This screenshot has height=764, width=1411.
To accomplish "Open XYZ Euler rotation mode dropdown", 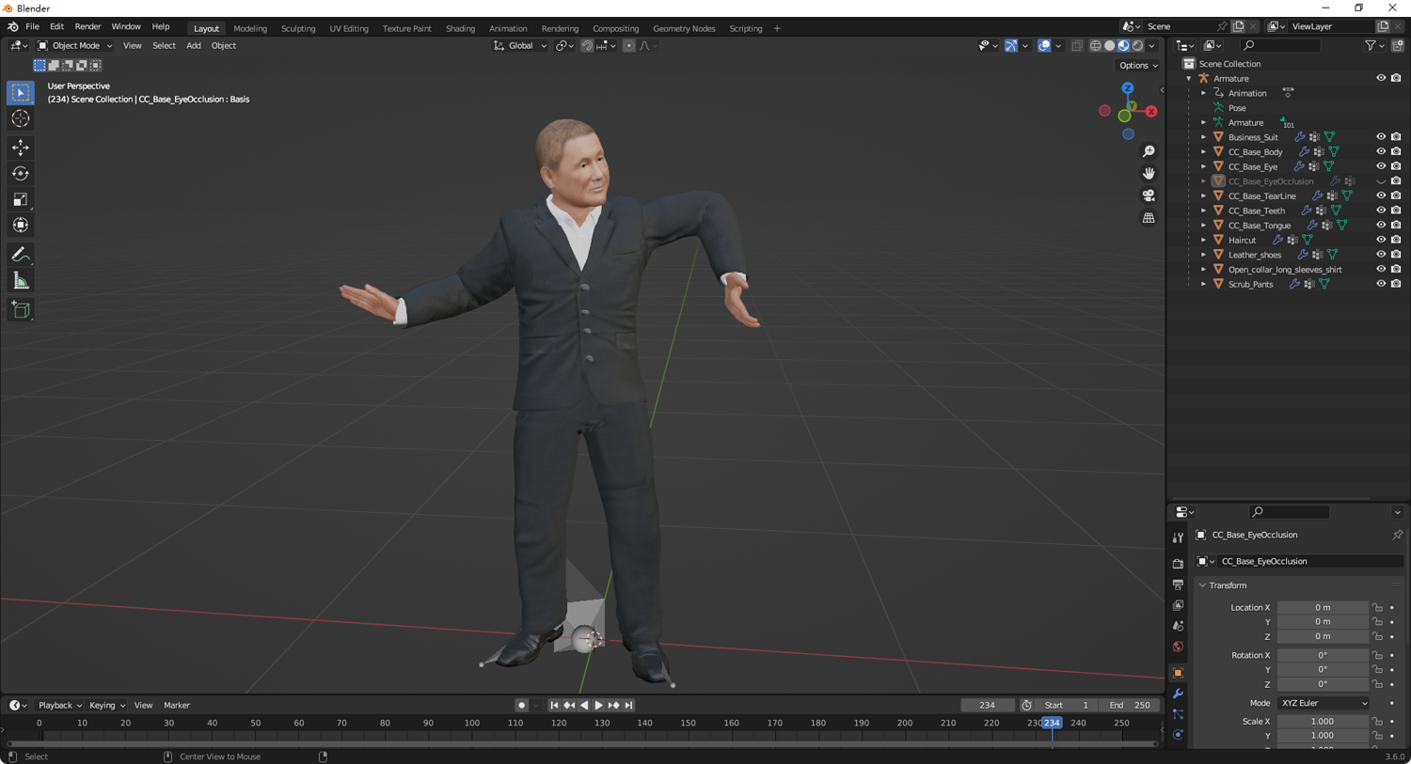I will pos(1323,703).
